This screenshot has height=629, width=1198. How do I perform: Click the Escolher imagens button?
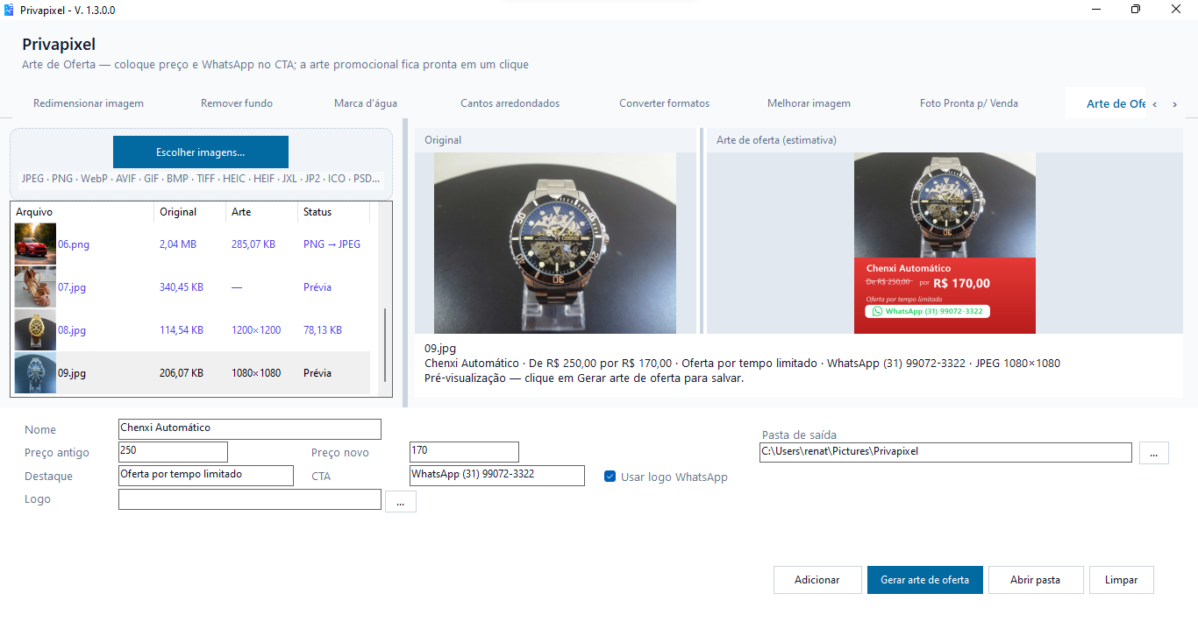point(201,152)
